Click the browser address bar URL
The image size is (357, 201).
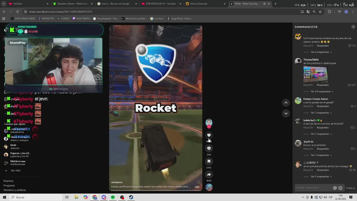61,12
